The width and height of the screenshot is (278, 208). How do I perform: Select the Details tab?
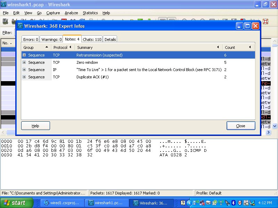pos(110,40)
